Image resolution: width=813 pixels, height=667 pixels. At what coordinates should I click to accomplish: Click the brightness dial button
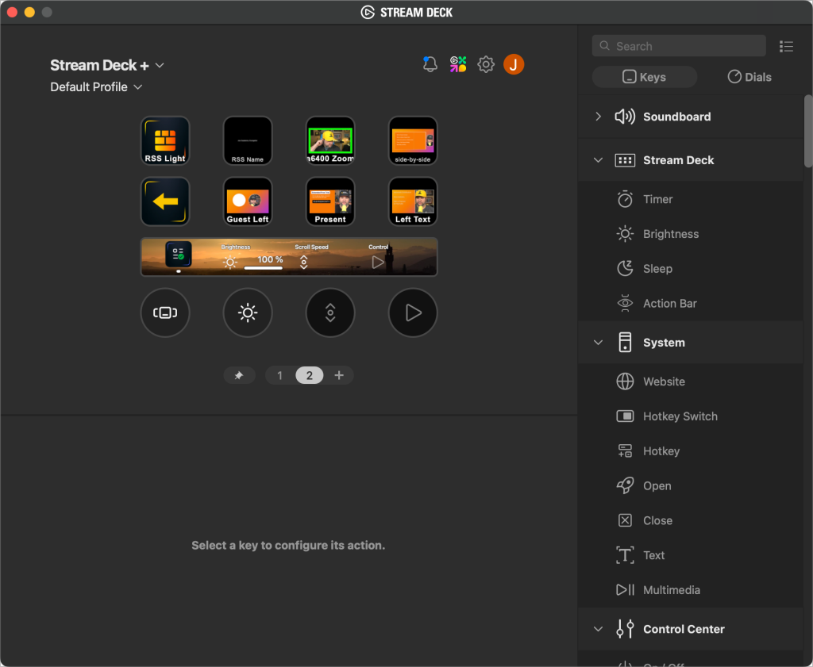[x=248, y=313]
